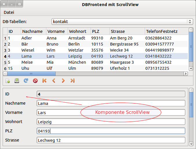Open the Datei menu
The width and height of the screenshot is (196, 149).
pyautogui.click(x=9, y=12)
